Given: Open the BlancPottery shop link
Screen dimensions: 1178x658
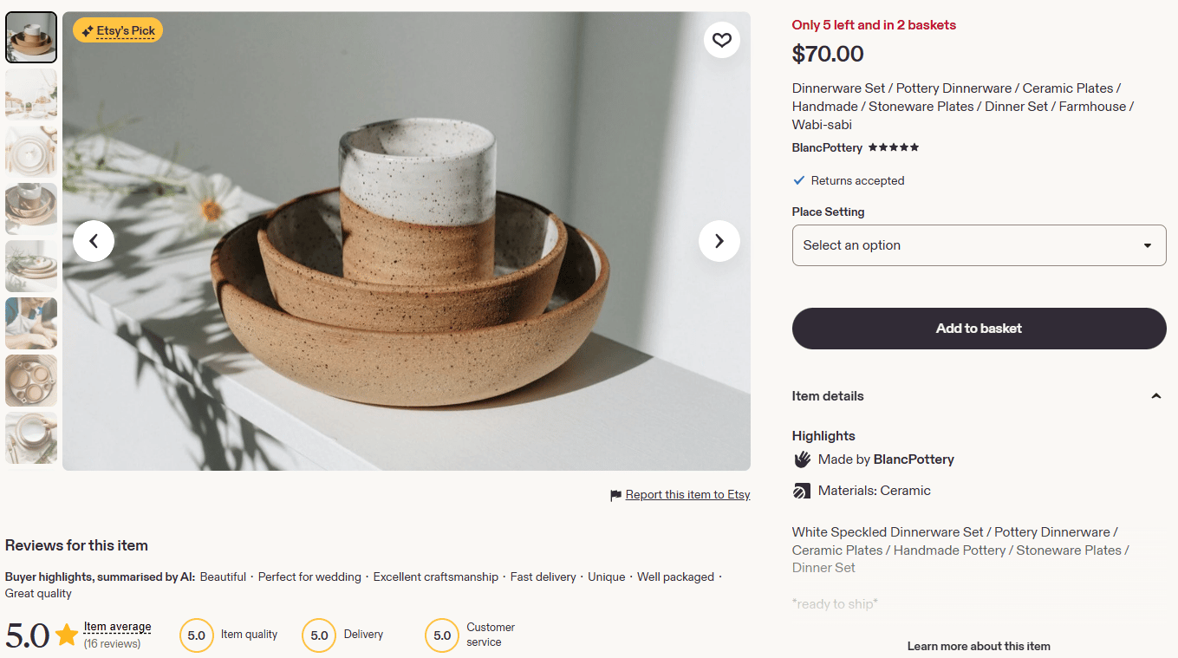Looking at the screenshot, I should coord(827,147).
